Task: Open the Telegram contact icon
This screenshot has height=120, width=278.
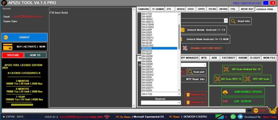Action: (240, 117)
